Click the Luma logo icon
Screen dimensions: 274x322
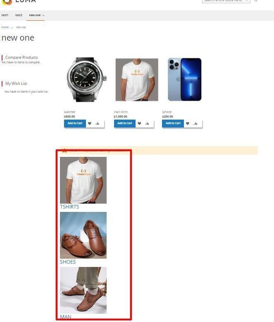coord(7,2)
